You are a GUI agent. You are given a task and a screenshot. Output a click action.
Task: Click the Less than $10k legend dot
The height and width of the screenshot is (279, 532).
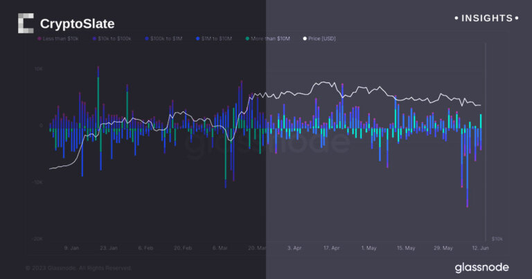pyautogui.click(x=39, y=37)
